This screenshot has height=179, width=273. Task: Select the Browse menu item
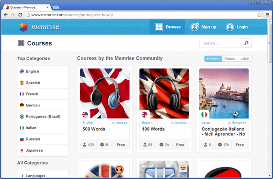click(167, 27)
